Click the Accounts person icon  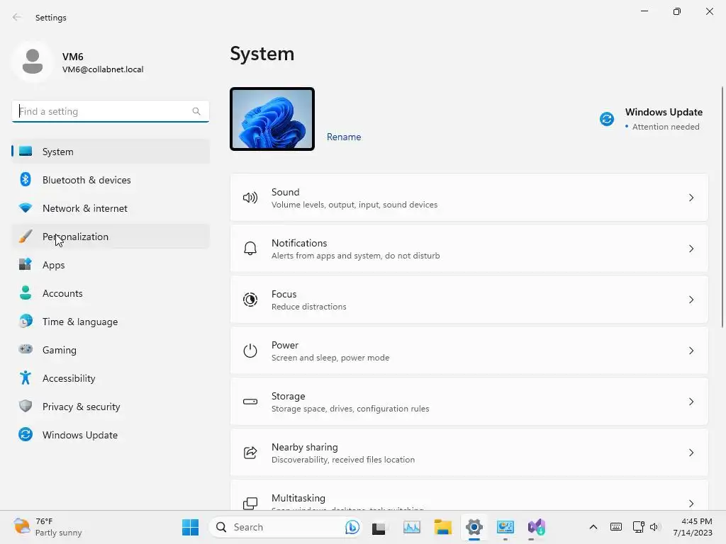pyautogui.click(x=26, y=293)
